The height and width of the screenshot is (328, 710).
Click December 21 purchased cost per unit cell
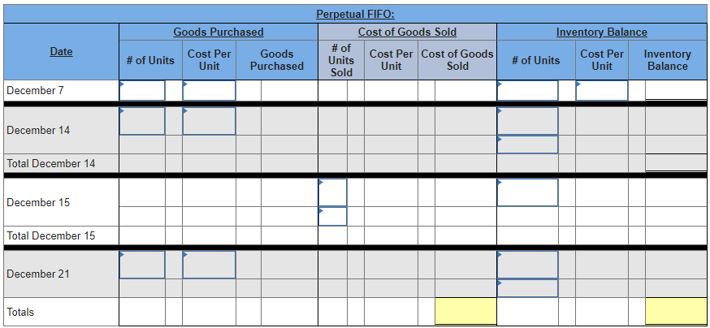pyautogui.click(x=209, y=265)
